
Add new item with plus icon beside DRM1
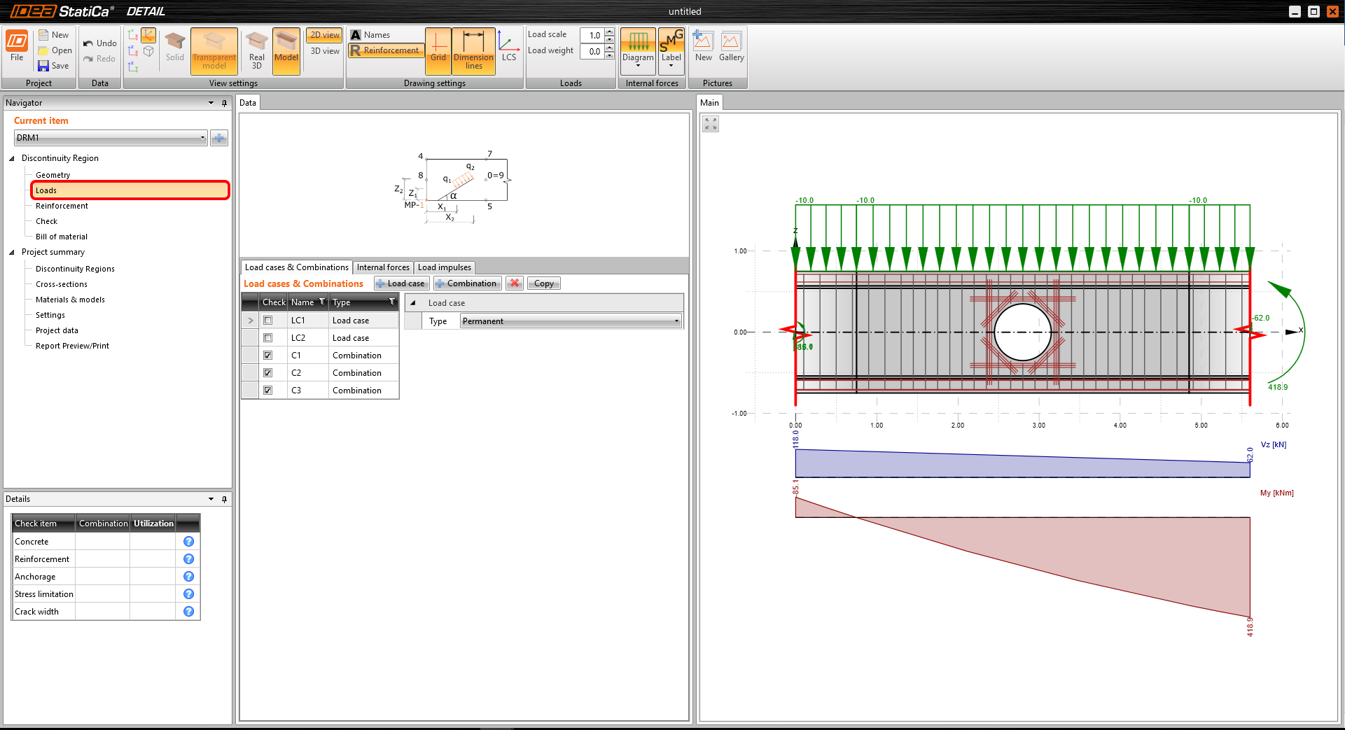pyautogui.click(x=219, y=138)
